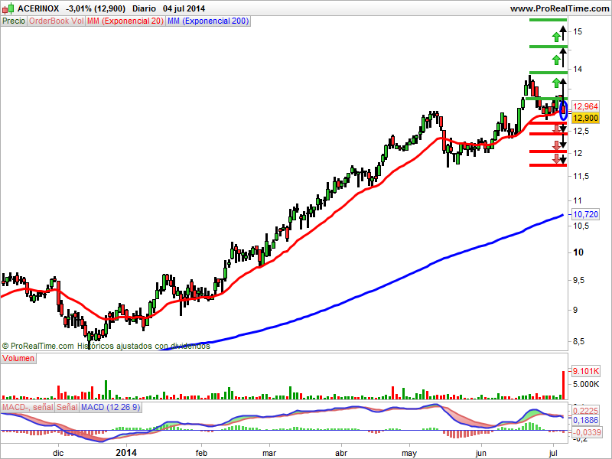Click the 0,2225 MACD signal value
Image resolution: width=612 pixels, height=459 pixels.
(585, 411)
